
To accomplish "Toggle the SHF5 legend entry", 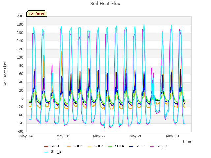I will pos(137,146).
